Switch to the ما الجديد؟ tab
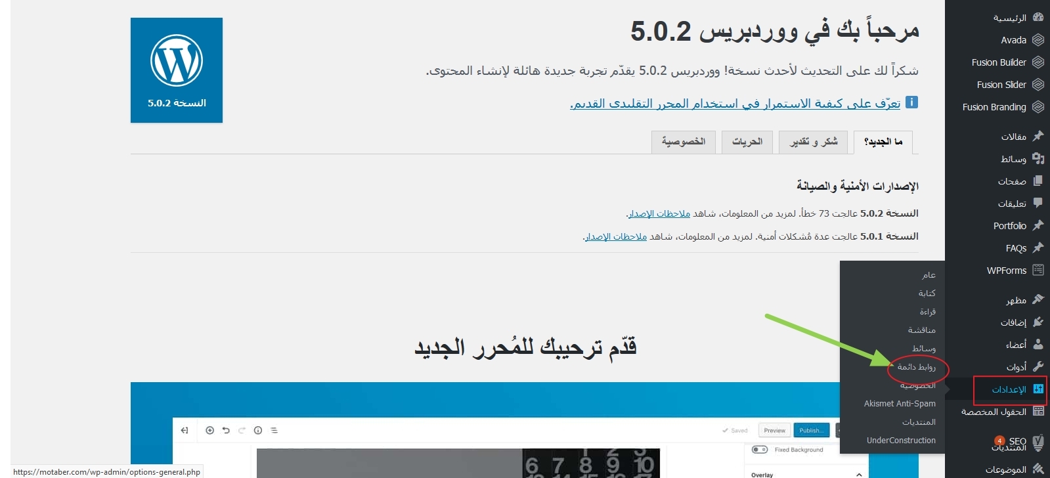The image size is (1050, 478). click(883, 142)
